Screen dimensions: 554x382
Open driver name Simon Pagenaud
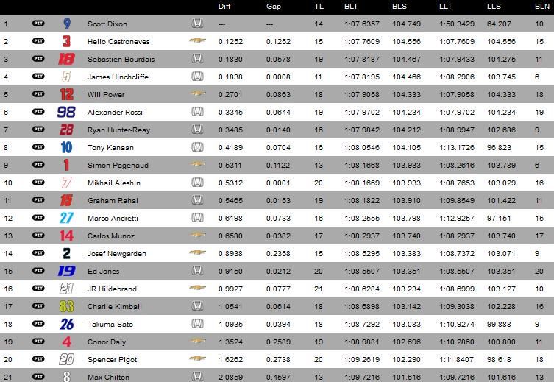(118, 166)
